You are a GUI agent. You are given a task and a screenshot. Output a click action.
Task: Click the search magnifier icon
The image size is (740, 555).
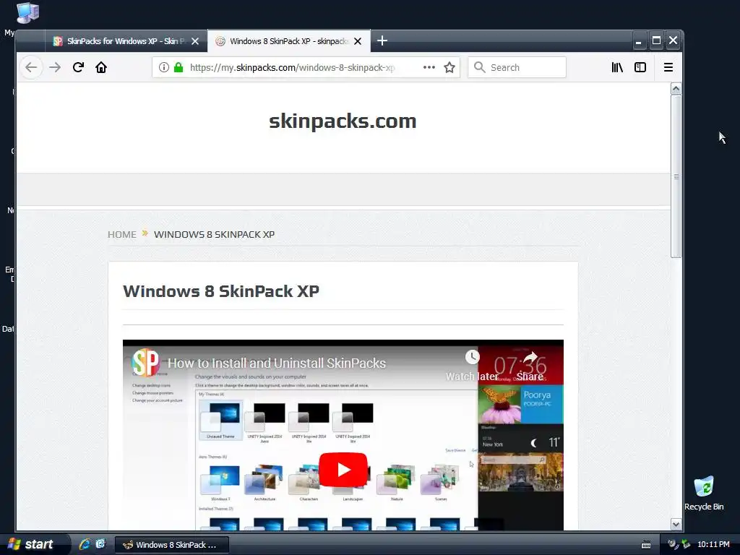pos(480,67)
